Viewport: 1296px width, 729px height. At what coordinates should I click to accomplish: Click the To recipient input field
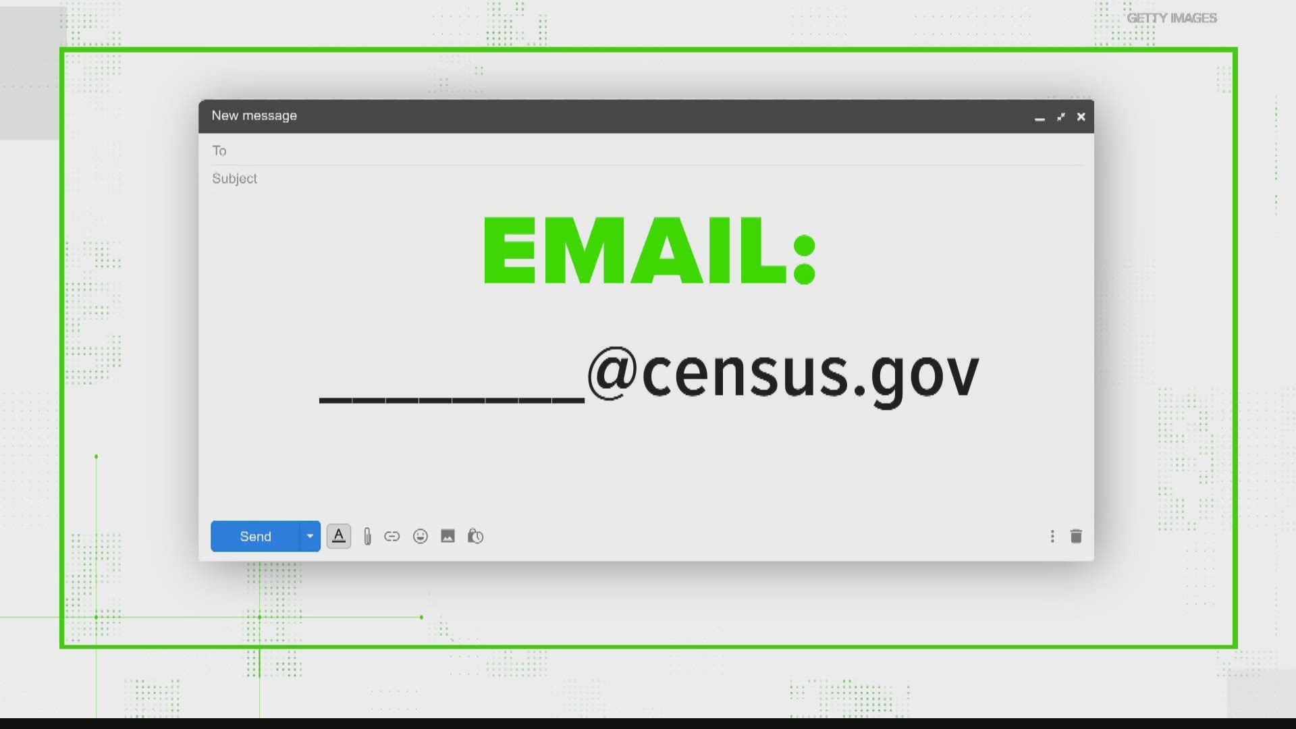click(647, 151)
